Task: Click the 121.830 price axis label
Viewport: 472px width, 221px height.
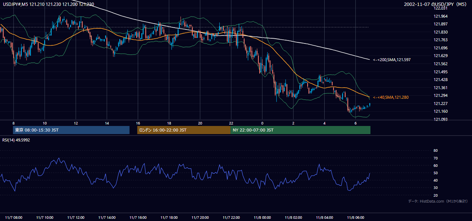Action: click(x=441, y=32)
